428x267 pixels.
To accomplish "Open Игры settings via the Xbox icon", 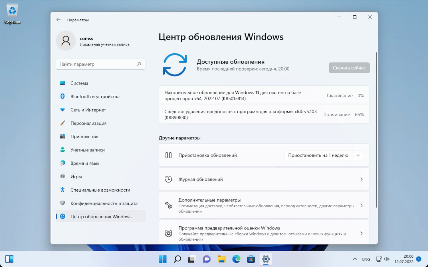I will pyautogui.click(x=63, y=176).
